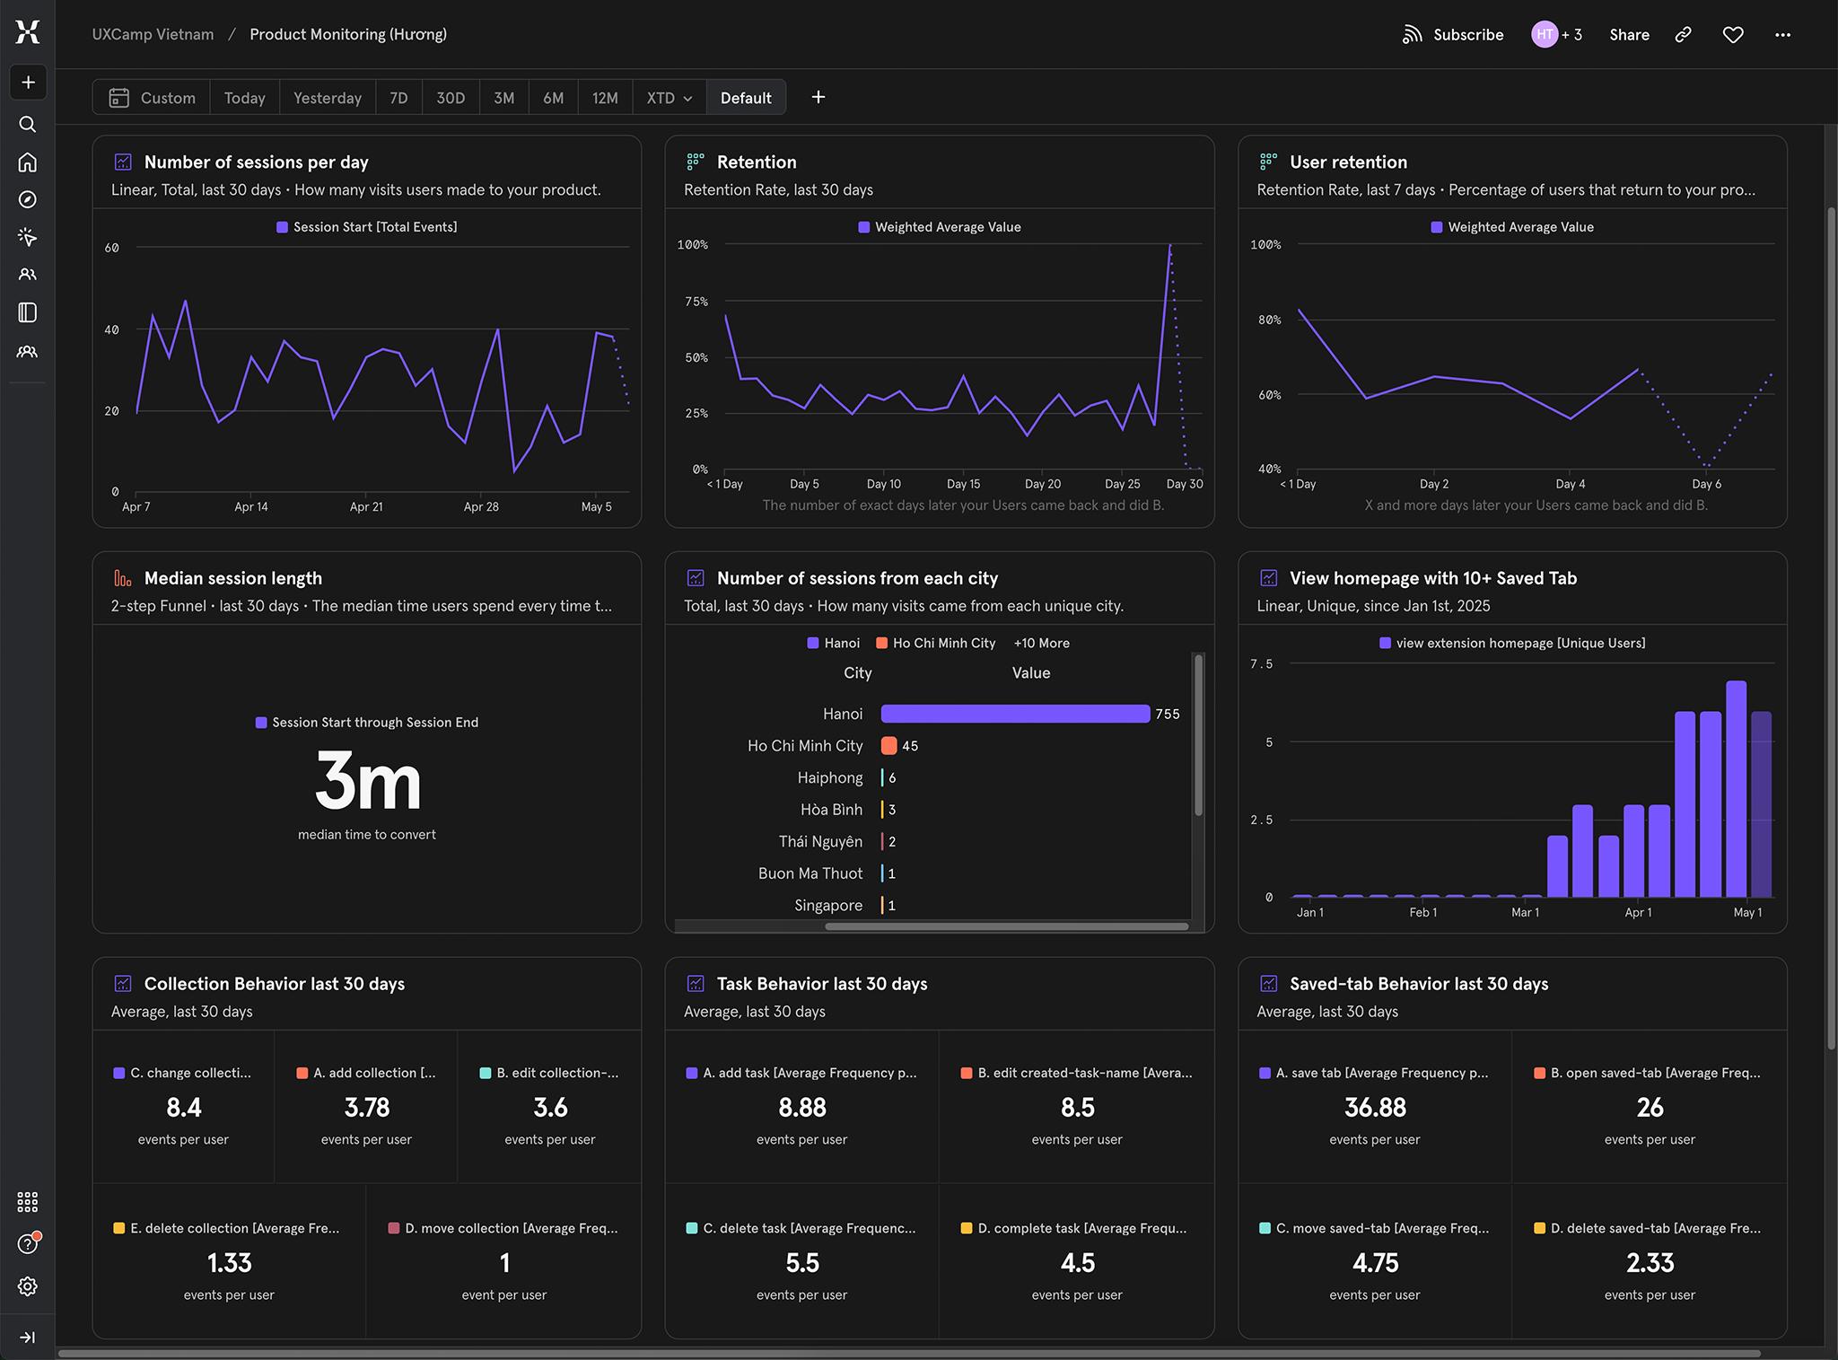
Task: Toggle the Hanoi legend series
Action: [833, 644]
